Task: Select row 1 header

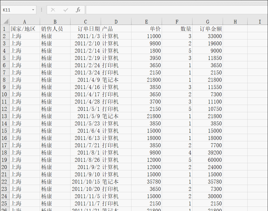Action: tap(4, 29)
